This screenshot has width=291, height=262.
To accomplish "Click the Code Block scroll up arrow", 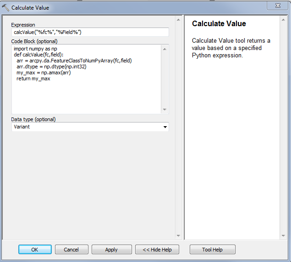I will click(x=165, y=48).
